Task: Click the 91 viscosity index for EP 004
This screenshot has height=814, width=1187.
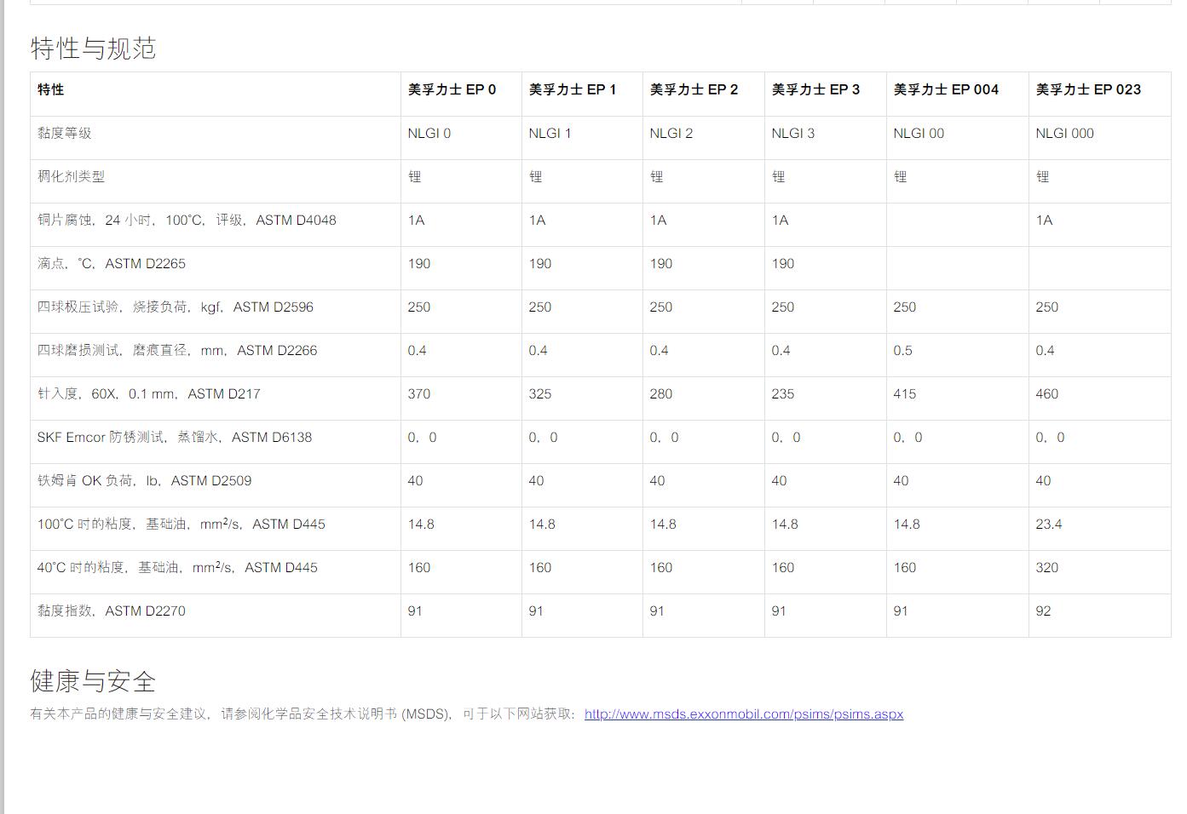Action: [x=901, y=610]
